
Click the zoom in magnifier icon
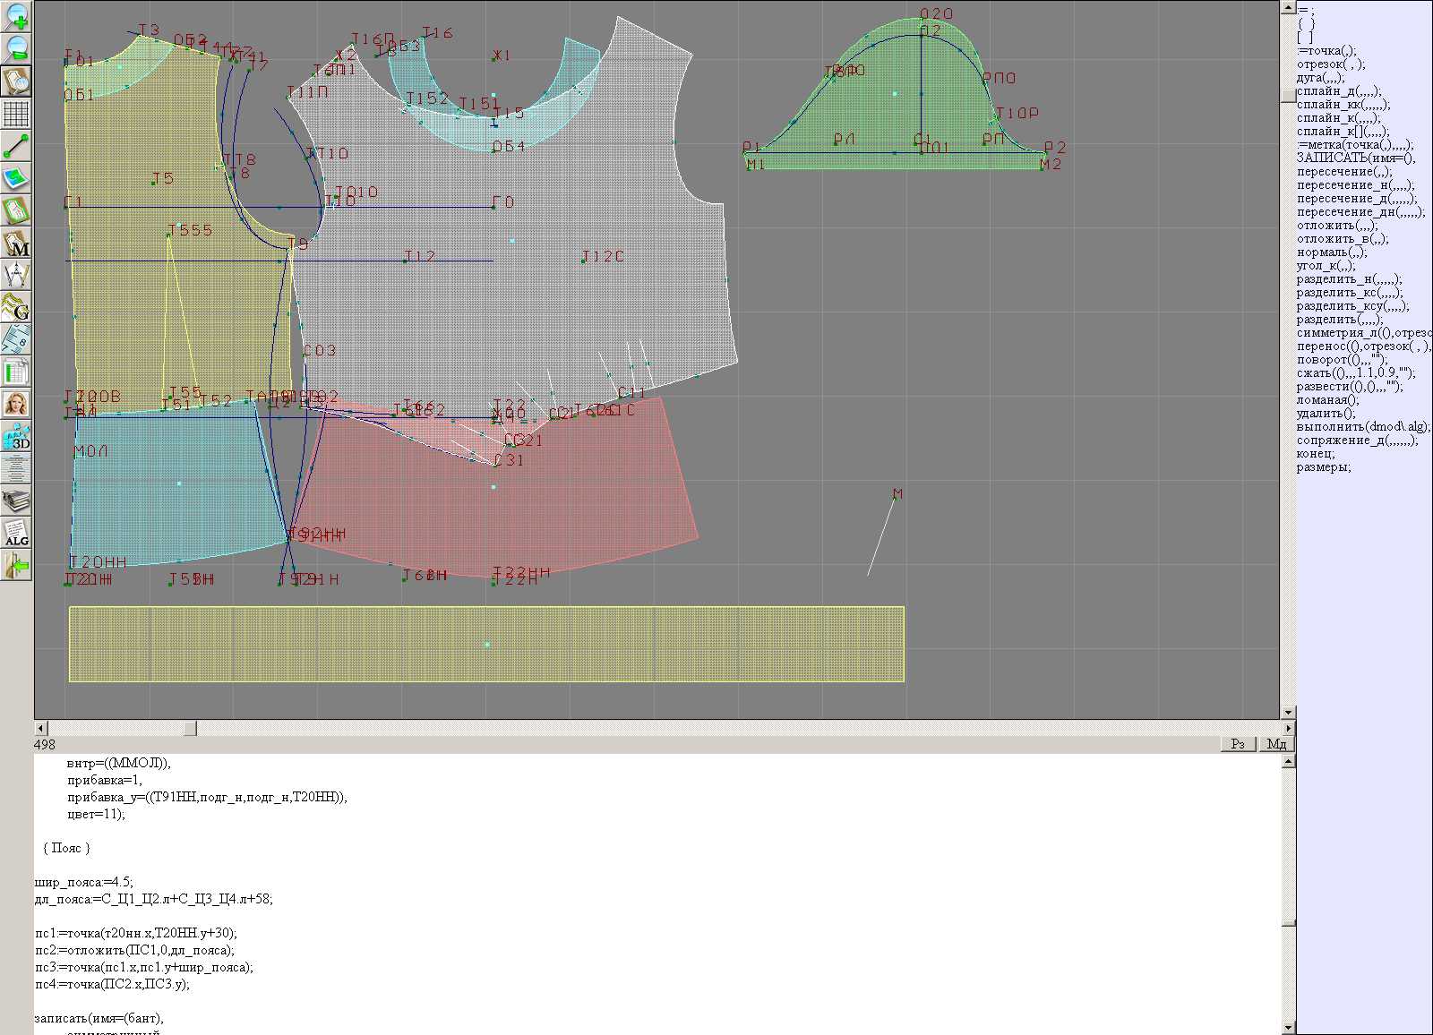[16, 15]
